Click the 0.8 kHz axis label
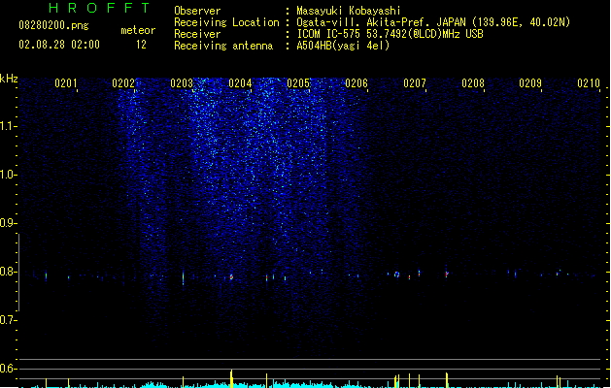Image resolution: width=611 pixels, height=388 pixels. click(8, 272)
